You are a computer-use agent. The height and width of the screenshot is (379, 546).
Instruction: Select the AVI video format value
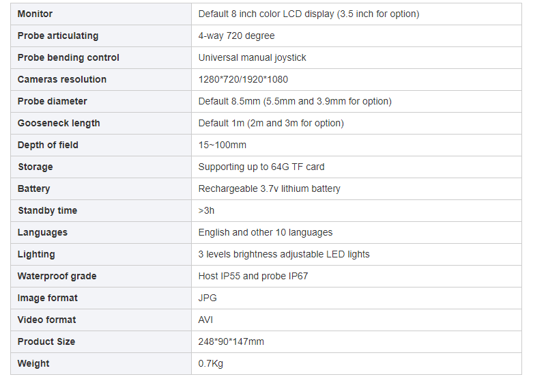click(x=205, y=320)
